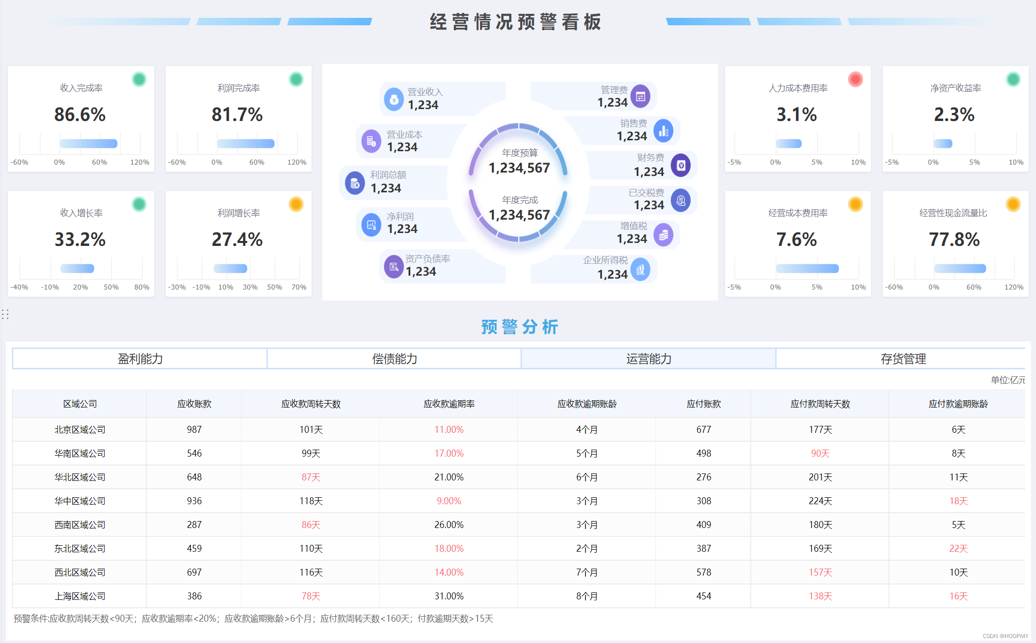Click the 应付款周转天数 column header
The width and height of the screenshot is (1036, 643).
820,404
